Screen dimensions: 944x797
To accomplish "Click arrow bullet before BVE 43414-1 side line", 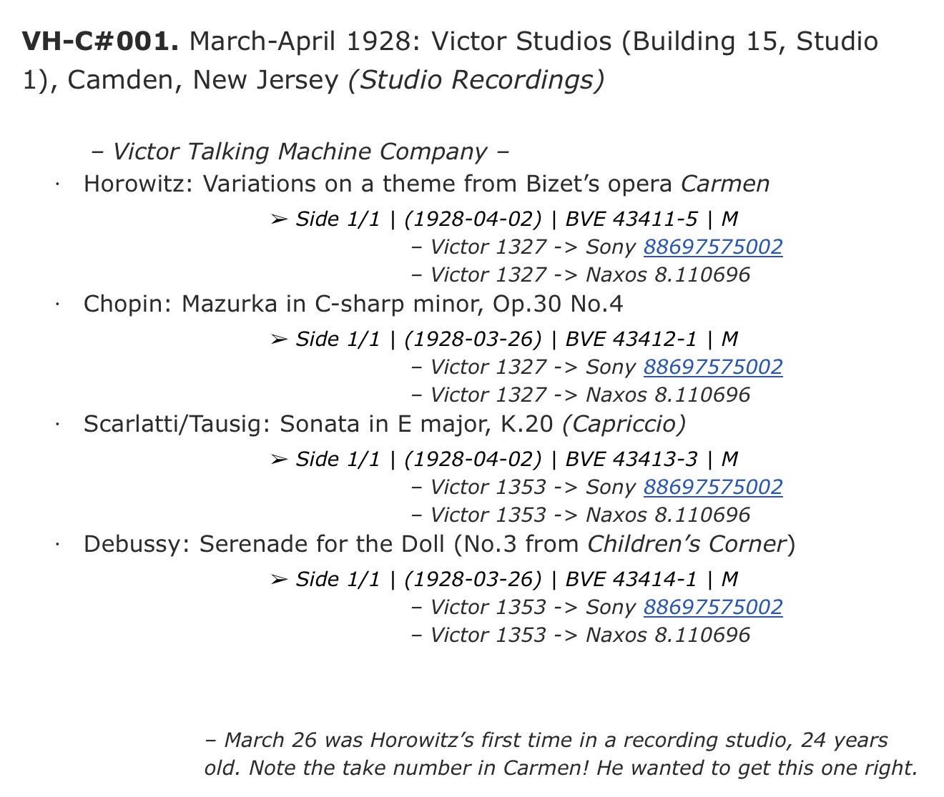I will (279, 579).
